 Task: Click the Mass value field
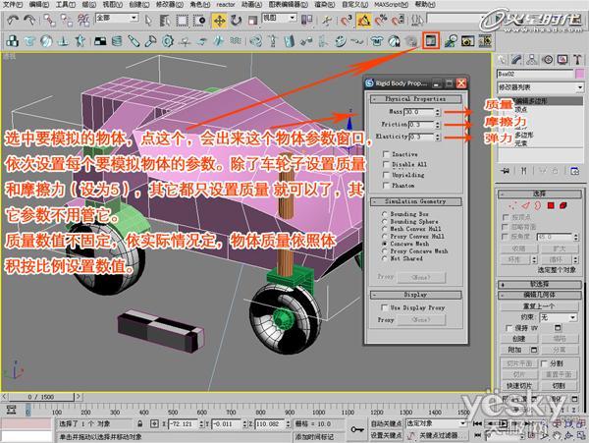click(x=419, y=112)
